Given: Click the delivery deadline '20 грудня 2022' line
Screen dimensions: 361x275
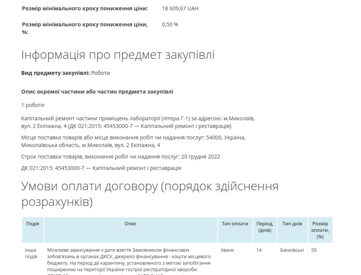Looking at the screenshot, I should tap(121, 157).
